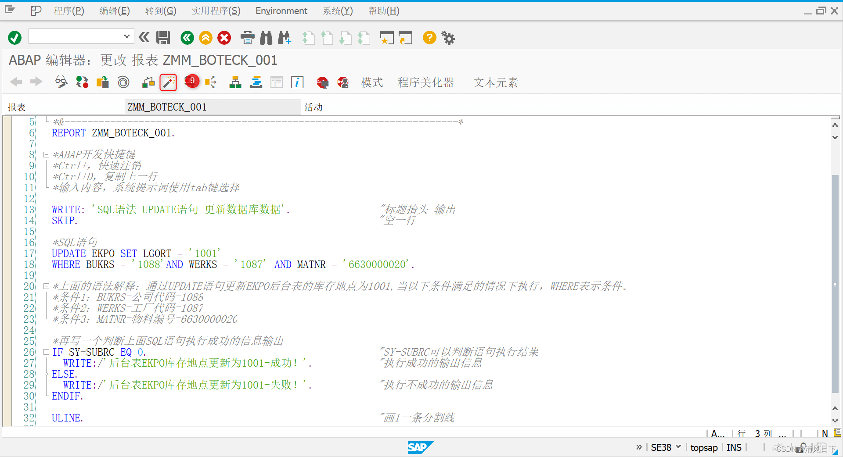Open the 转到(G) menu
The image size is (843, 457).
161,11
